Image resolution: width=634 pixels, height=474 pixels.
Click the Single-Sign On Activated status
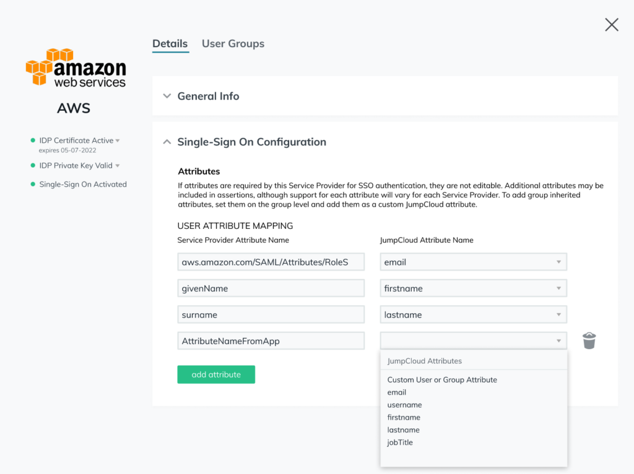click(x=83, y=184)
